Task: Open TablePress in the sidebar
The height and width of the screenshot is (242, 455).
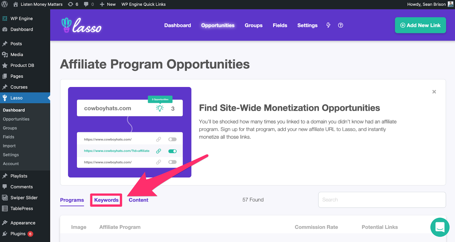Action: click(x=22, y=209)
